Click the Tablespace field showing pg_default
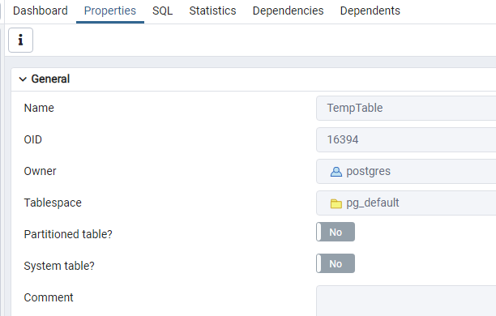Viewport: 496px width, 316px height. point(406,203)
